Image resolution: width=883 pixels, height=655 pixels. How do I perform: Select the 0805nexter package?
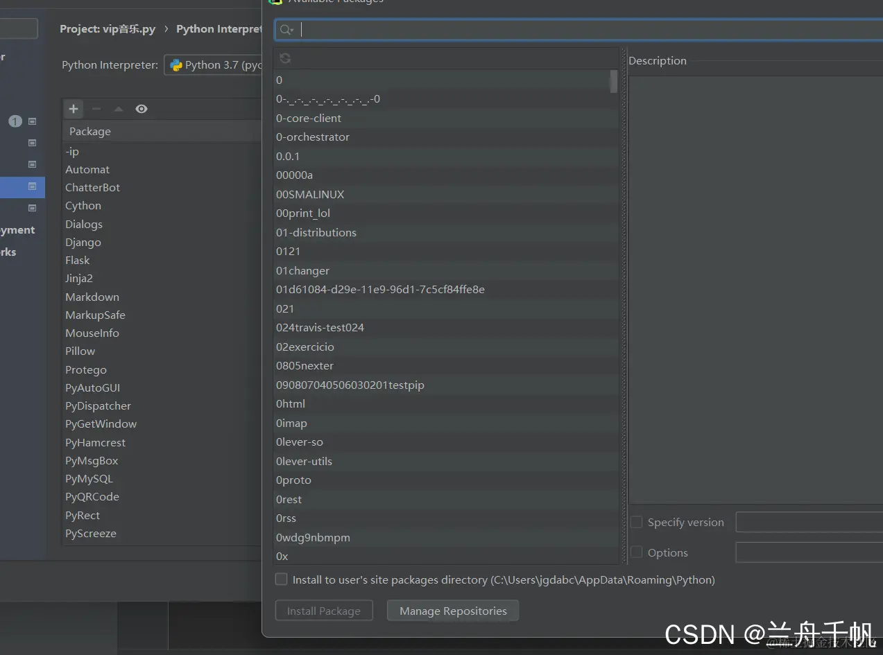point(446,366)
